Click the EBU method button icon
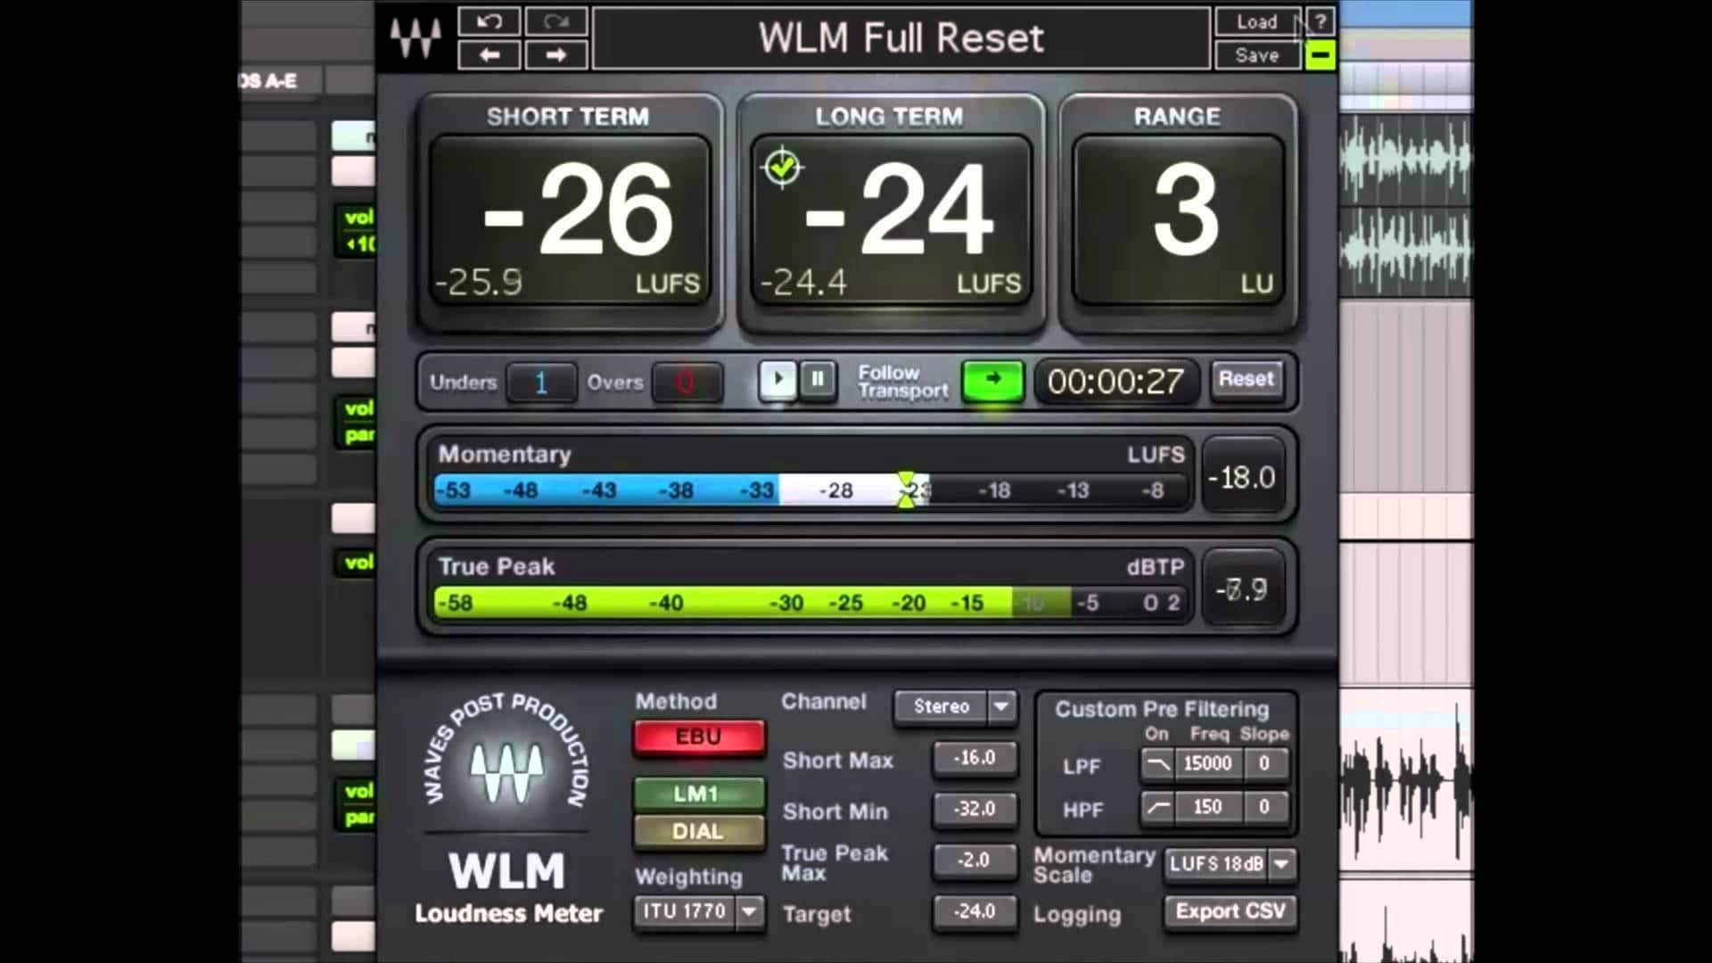1712x963 pixels. (x=697, y=736)
